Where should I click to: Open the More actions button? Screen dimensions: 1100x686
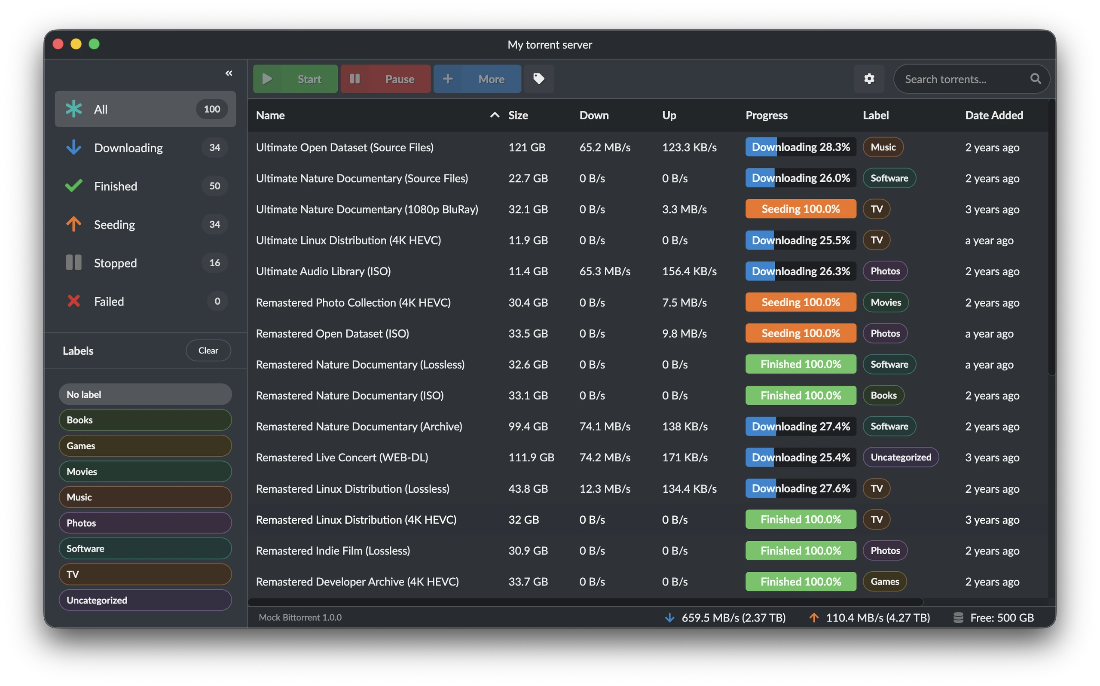tap(477, 79)
